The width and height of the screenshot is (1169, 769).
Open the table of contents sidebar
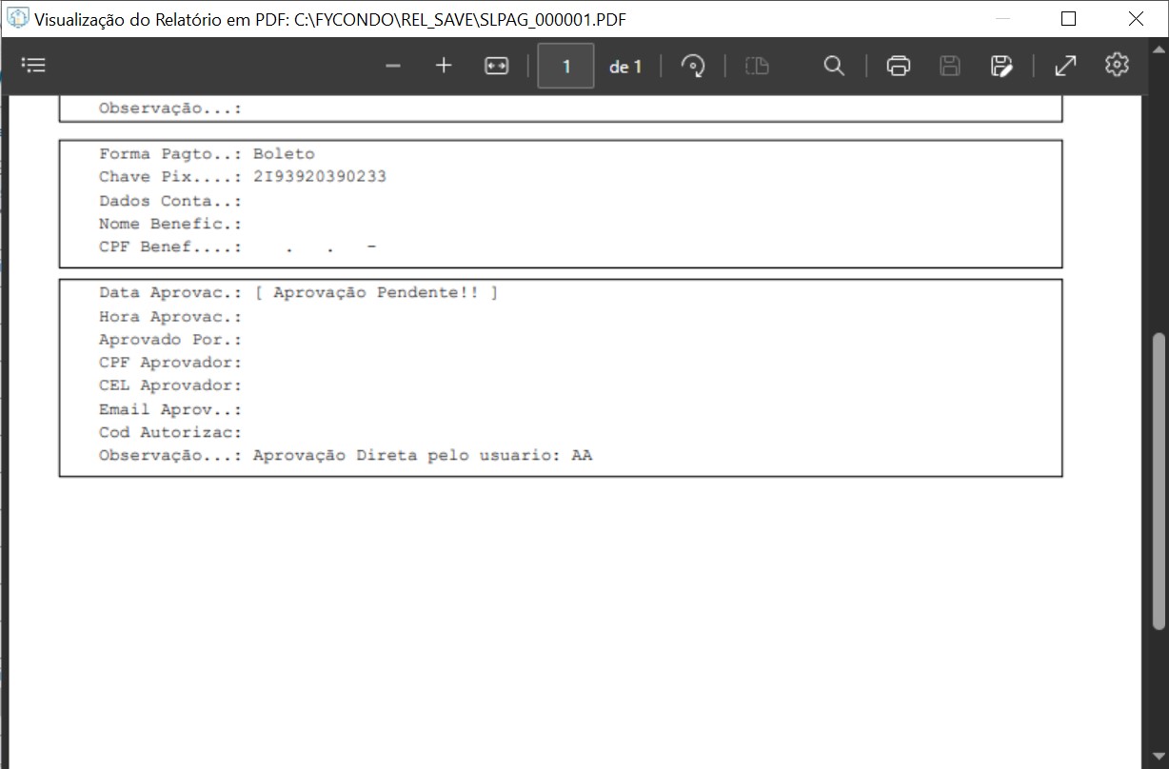pos(33,66)
